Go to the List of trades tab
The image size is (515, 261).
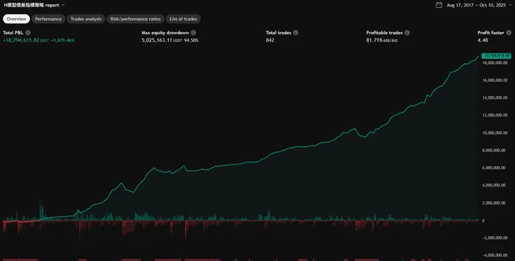183,19
